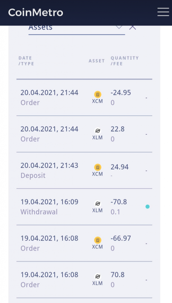Screen dimensions: 172x303
Task: Click the XCM icon on the Deposit row
Action: pyautogui.click(x=97, y=167)
